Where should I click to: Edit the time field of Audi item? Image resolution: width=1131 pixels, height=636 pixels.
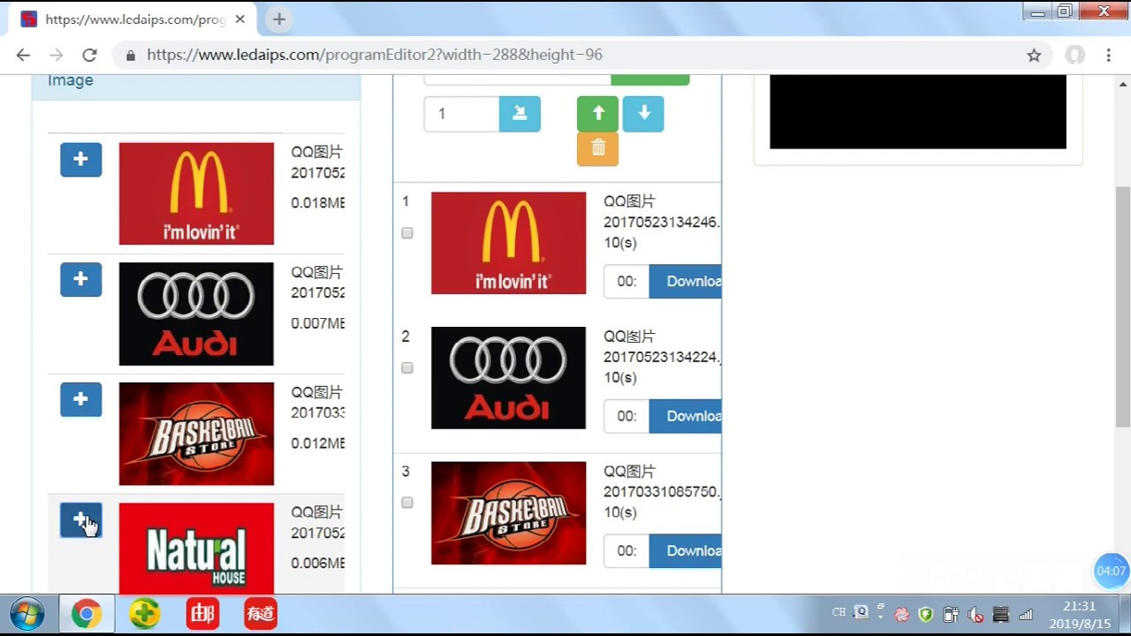pyautogui.click(x=626, y=416)
